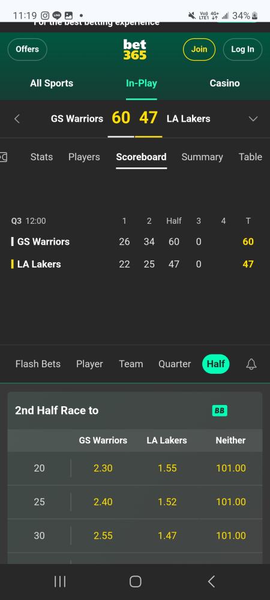This screenshot has height=600, width=270.
Task: Tap the Join button
Action: coord(199,49)
